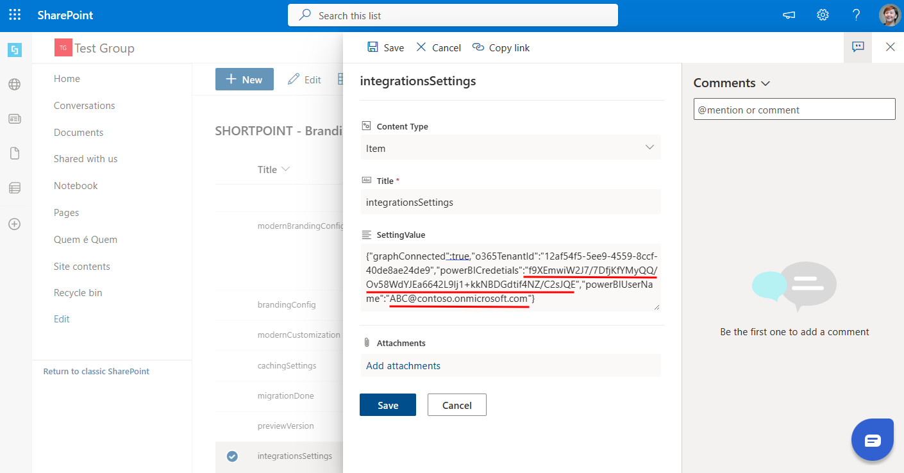The image size is (904, 473).
Task: Open Notebook in site navigation
Action: 76,186
